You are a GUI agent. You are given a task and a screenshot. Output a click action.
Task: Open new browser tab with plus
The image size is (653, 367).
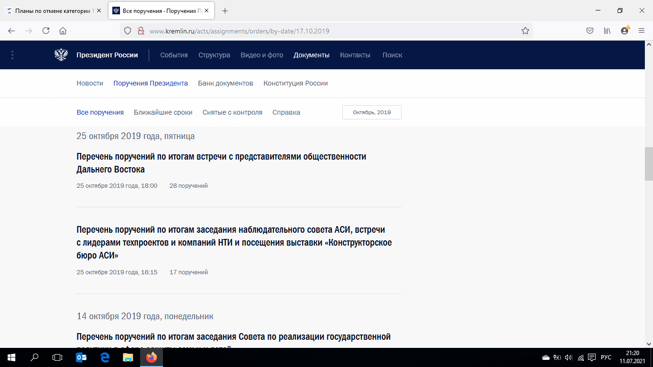(x=225, y=11)
